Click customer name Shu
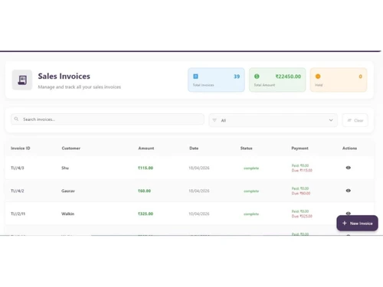Viewport: 383px width, 287px height. [x=65, y=168]
